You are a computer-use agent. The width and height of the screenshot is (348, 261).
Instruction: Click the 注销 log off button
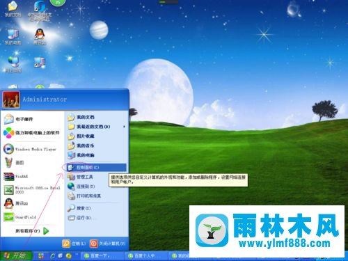[74, 244]
